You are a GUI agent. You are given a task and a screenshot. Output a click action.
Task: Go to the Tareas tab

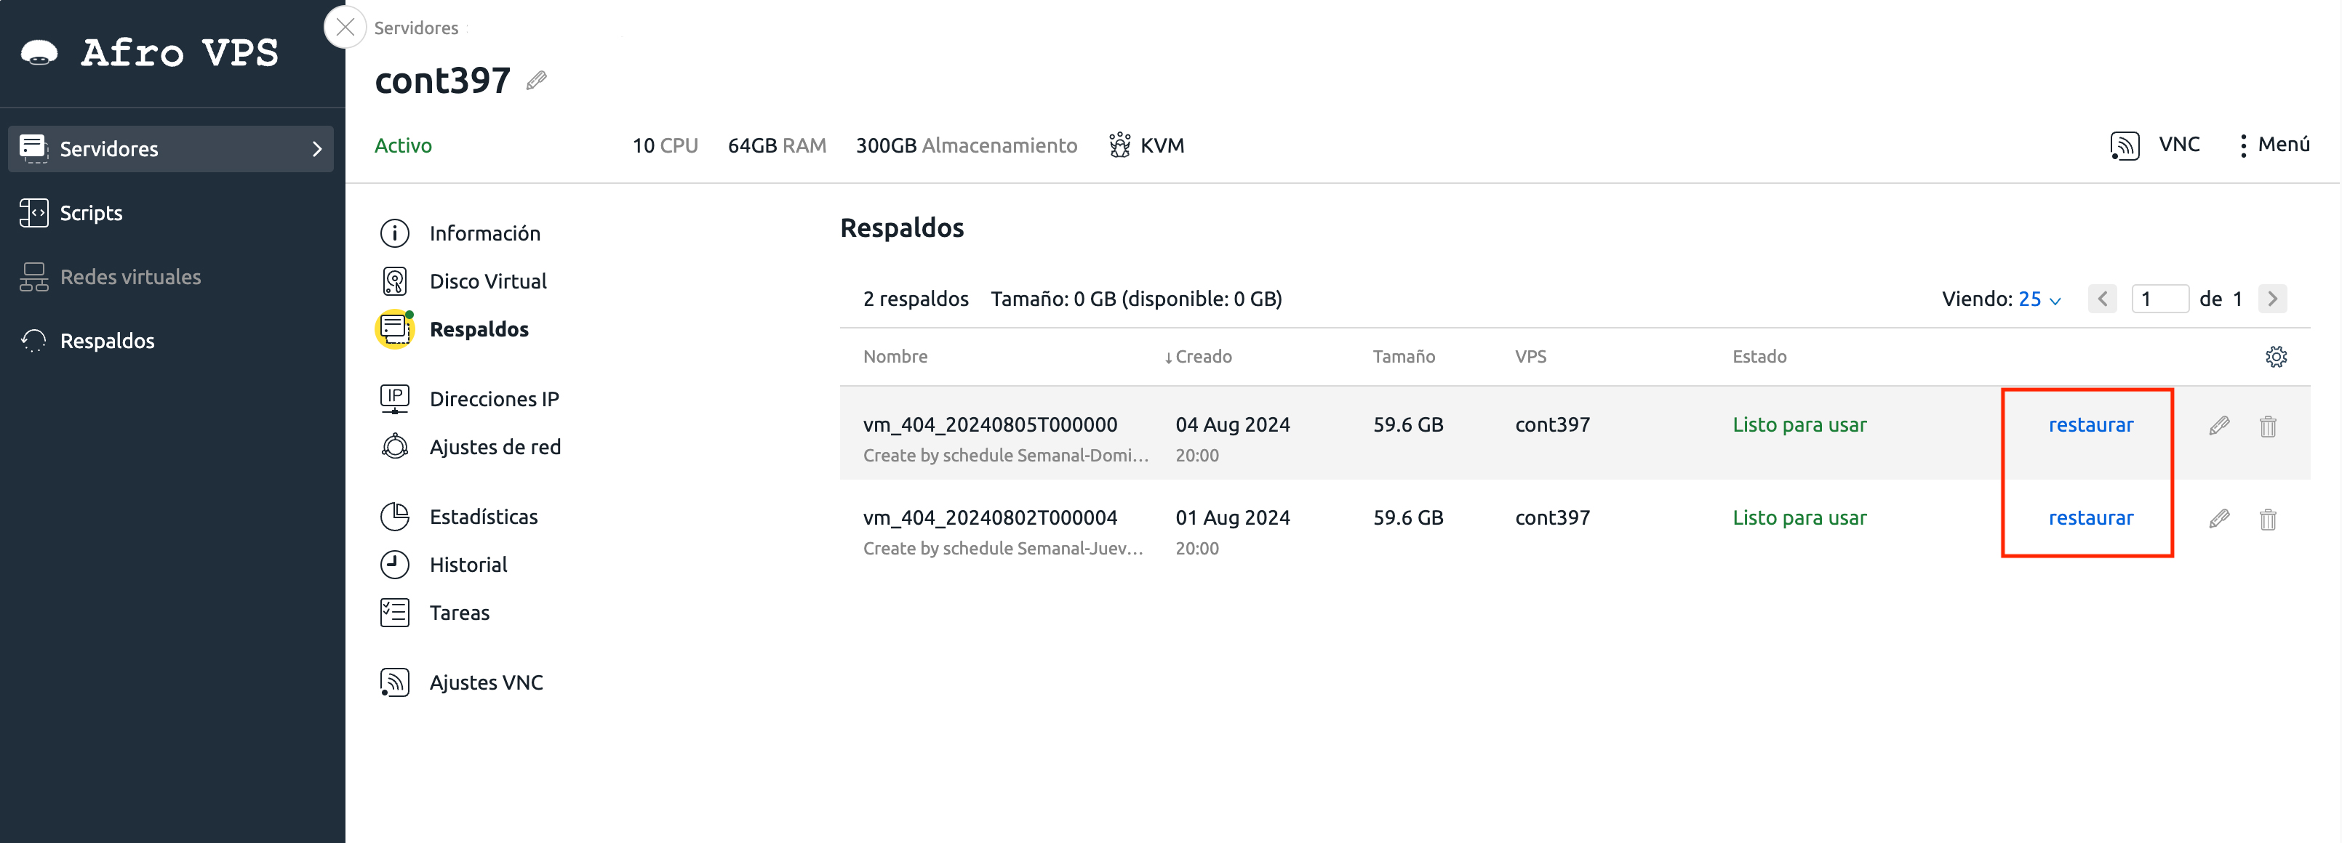click(x=459, y=613)
